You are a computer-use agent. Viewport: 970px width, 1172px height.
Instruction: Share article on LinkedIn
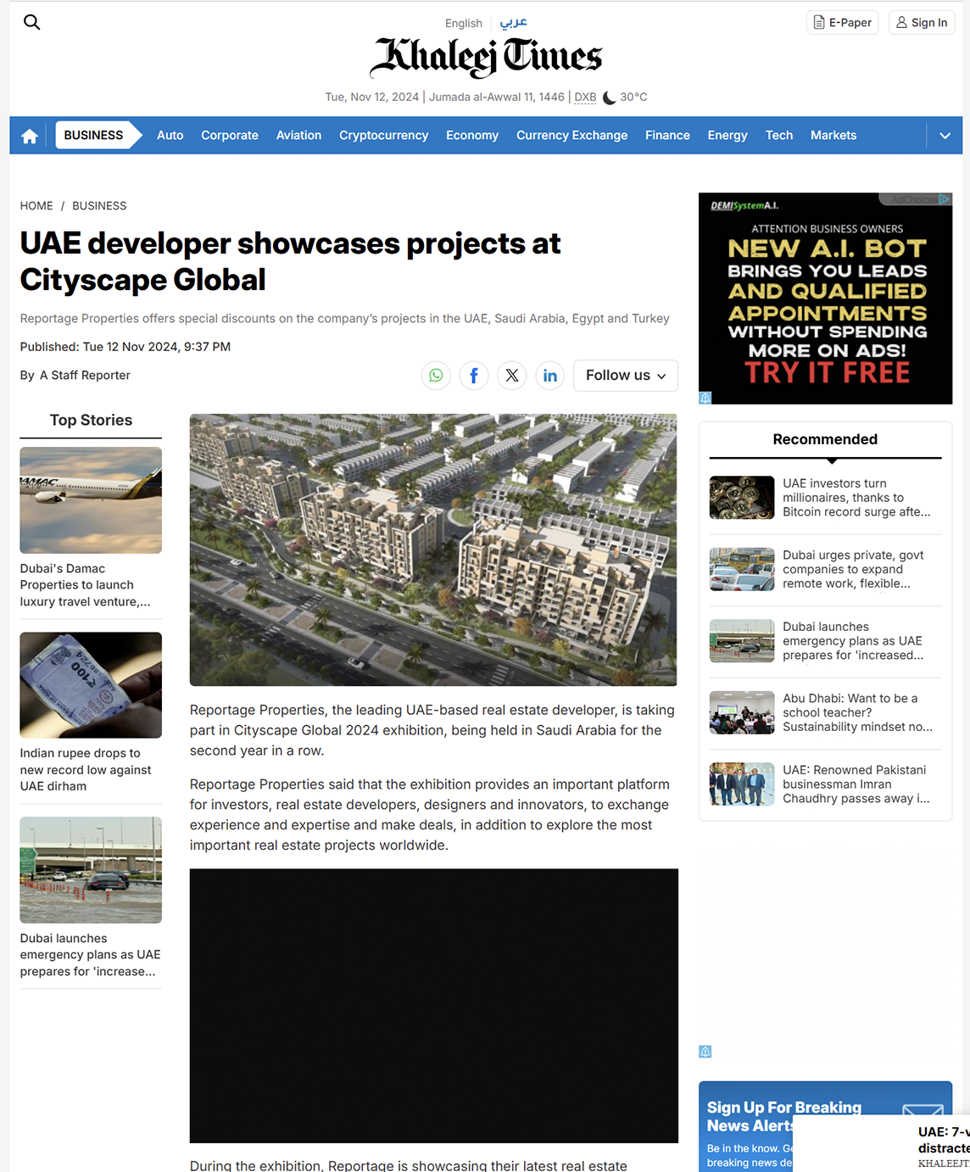pyautogui.click(x=550, y=375)
